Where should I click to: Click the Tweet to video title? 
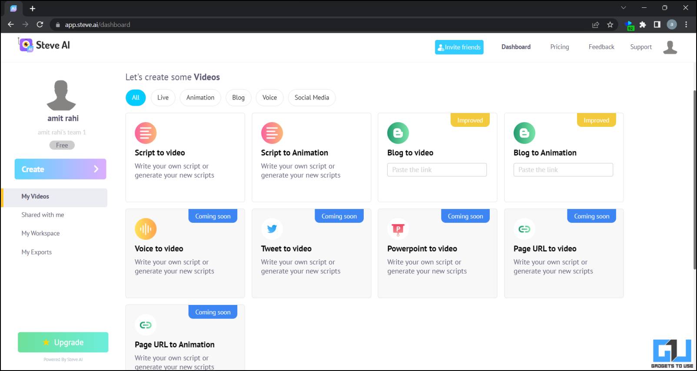click(286, 249)
